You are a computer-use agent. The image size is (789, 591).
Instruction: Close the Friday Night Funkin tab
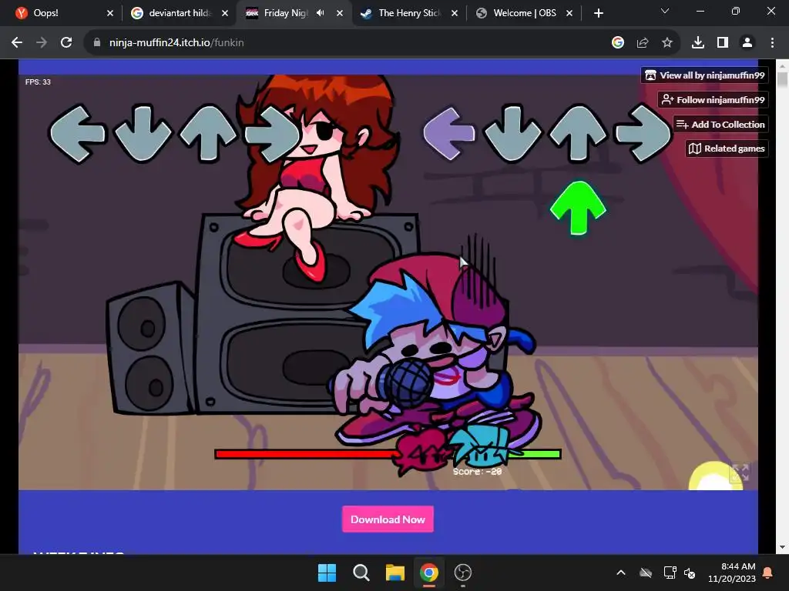pos(340,13)
